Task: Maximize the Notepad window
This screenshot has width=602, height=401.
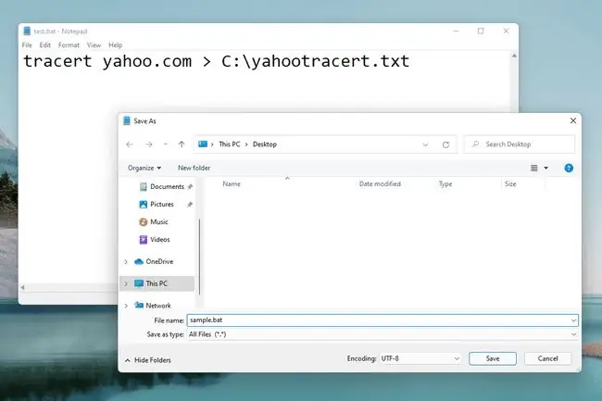Action: click(x=481, y=31)
